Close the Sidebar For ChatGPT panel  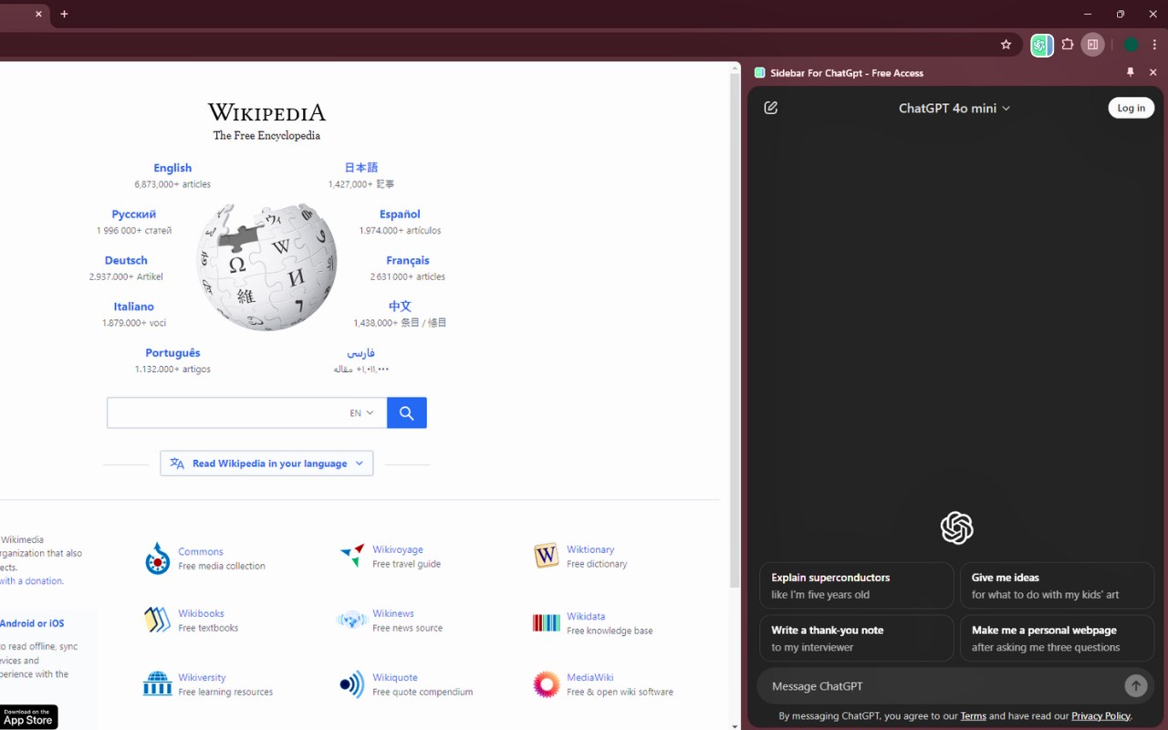click(x=1152, y=72)
